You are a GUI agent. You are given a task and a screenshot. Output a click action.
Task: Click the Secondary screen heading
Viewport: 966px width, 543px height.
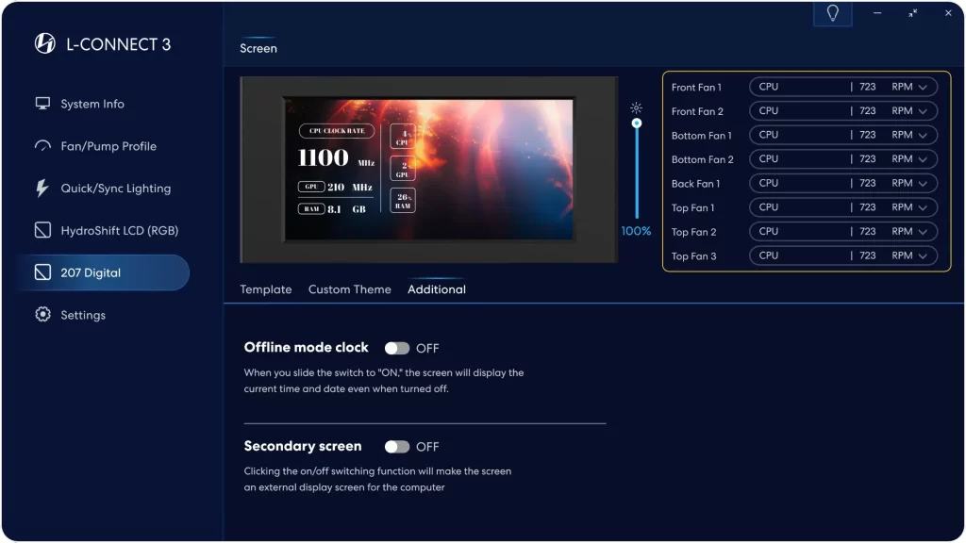pos(303,446)
